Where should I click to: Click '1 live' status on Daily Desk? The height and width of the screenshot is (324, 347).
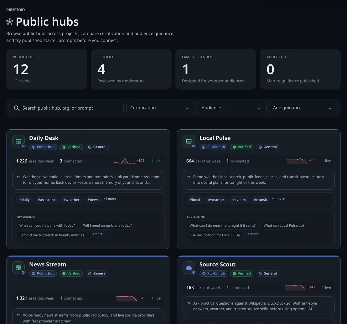(156, 161)
